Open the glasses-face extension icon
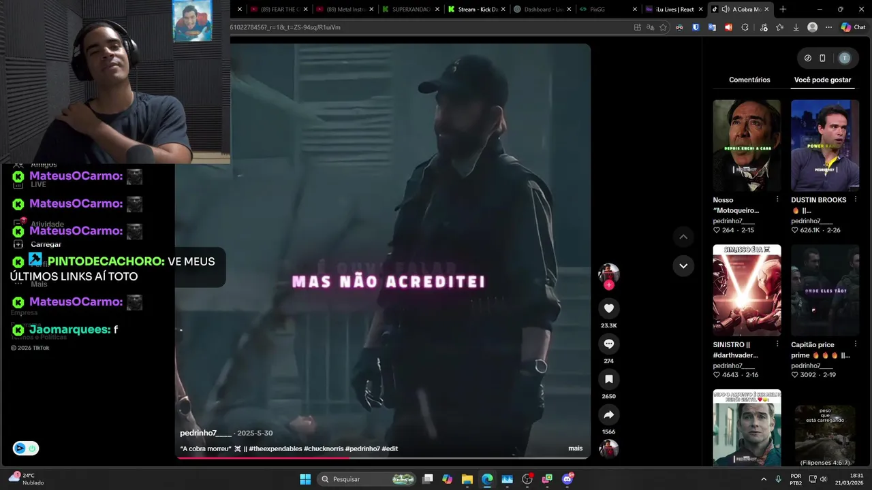Viewport: 872px width, 490px height. [679, 27]
